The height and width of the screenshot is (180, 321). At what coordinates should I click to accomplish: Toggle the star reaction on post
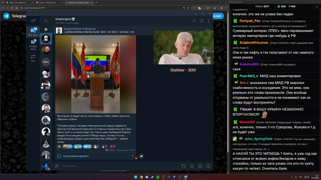pyautogui.click(x=59, y=146)
